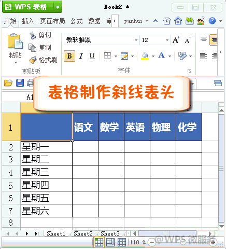Toggle vertical middle alignment icon
The image size is (226, 249).
[x=213, y=40]
